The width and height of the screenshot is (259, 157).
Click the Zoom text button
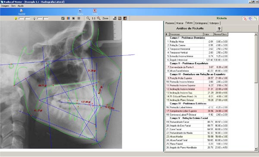coord(105,18)
